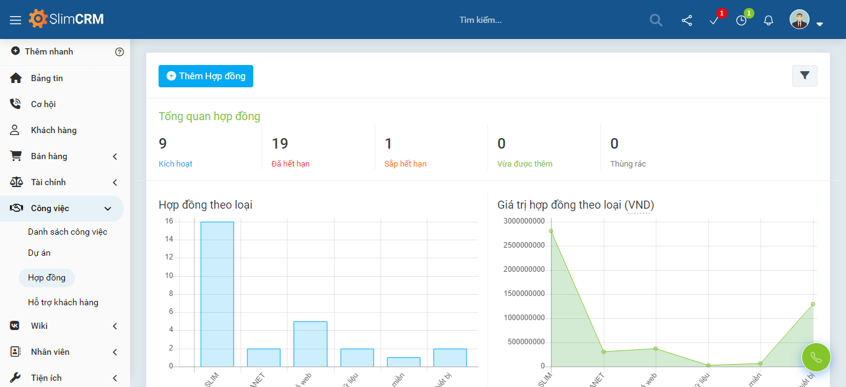846x387 pixels.
Task: Click the help question mark icon
Action: coord(120,52)
